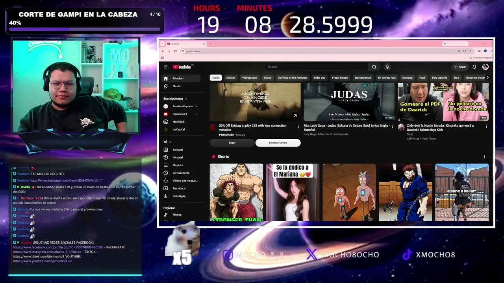Show more category chips with right arrow
The width and height of the screenshot is (504, 283).
tap(487, 78)
